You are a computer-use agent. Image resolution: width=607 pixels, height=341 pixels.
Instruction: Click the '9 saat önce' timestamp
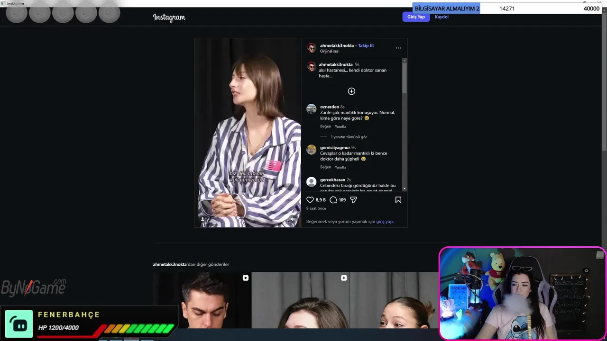(316, 208)
